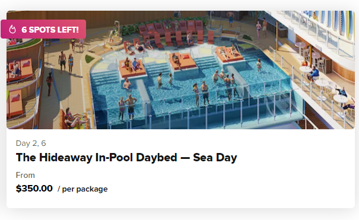This screenshot has width=359, height=220.
Task: Click the middle orange in-pool daybed in photo
Action: pos(183,60)
